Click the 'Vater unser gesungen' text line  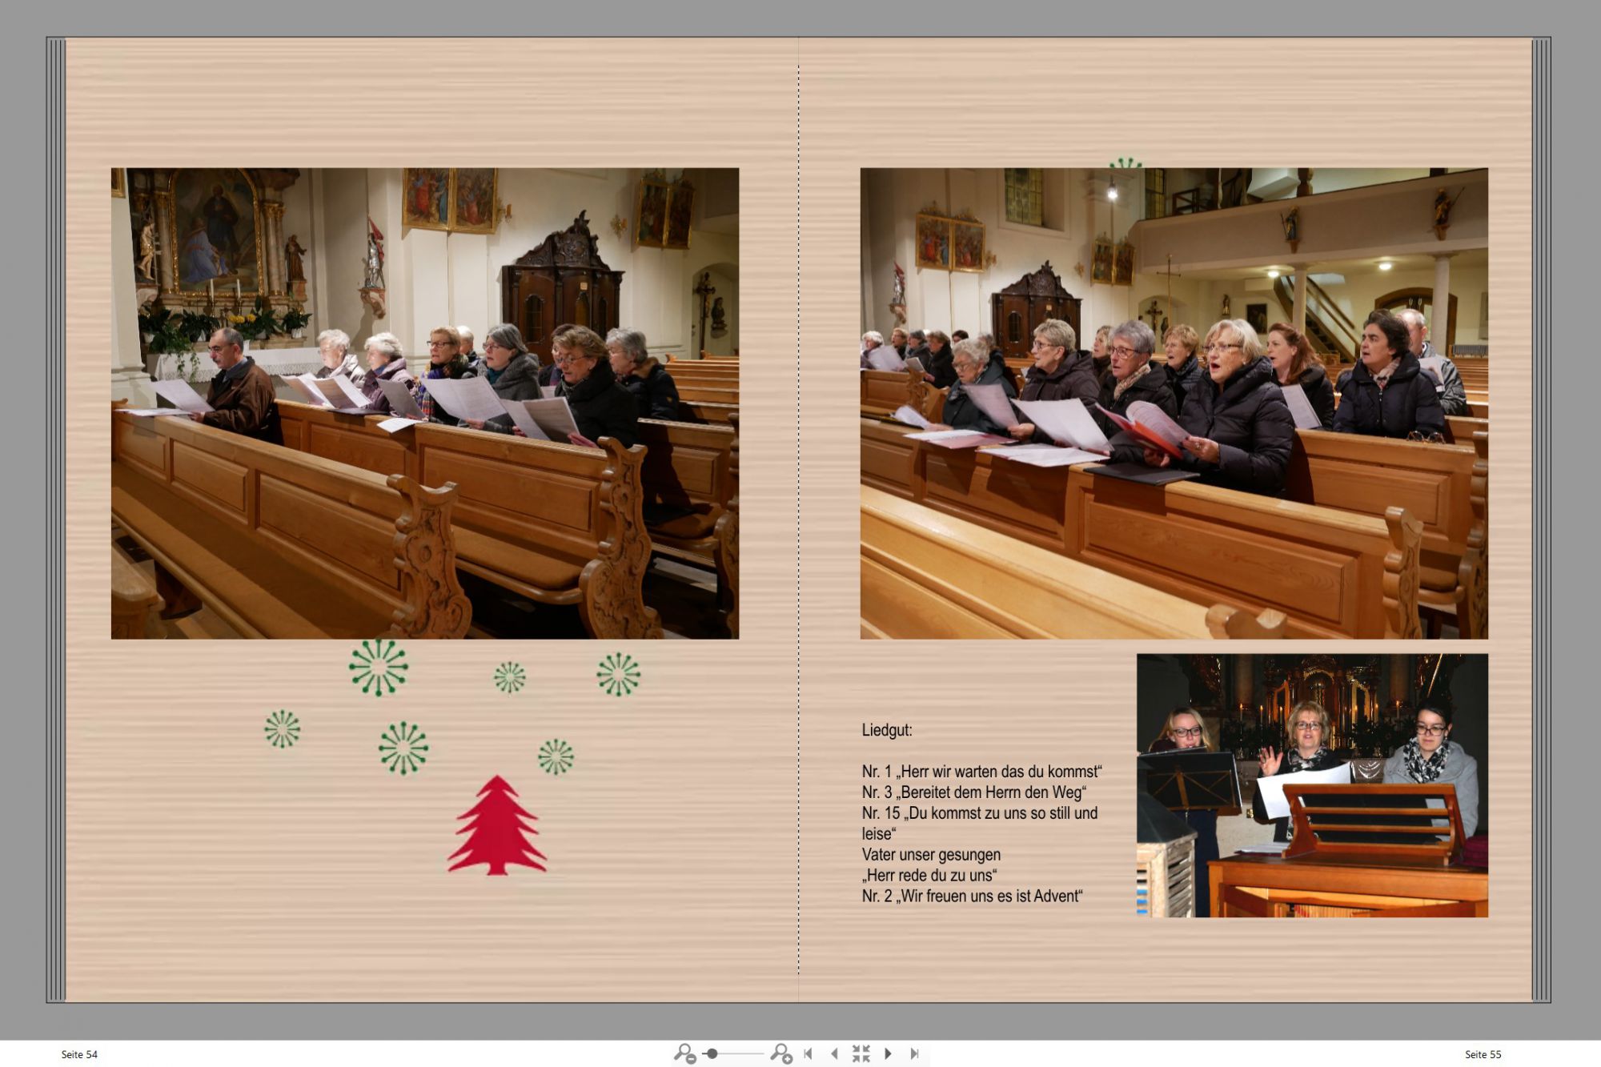pyautogui.click(x=931, y=855)
